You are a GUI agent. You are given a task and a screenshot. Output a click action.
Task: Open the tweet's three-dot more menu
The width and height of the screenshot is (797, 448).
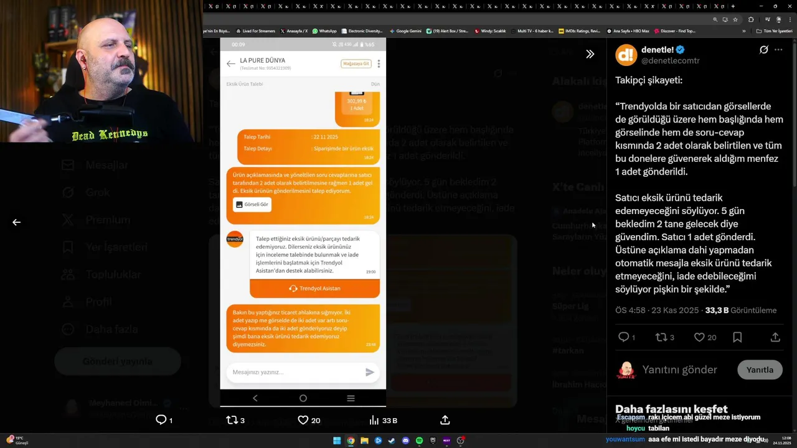coord(778,50)
